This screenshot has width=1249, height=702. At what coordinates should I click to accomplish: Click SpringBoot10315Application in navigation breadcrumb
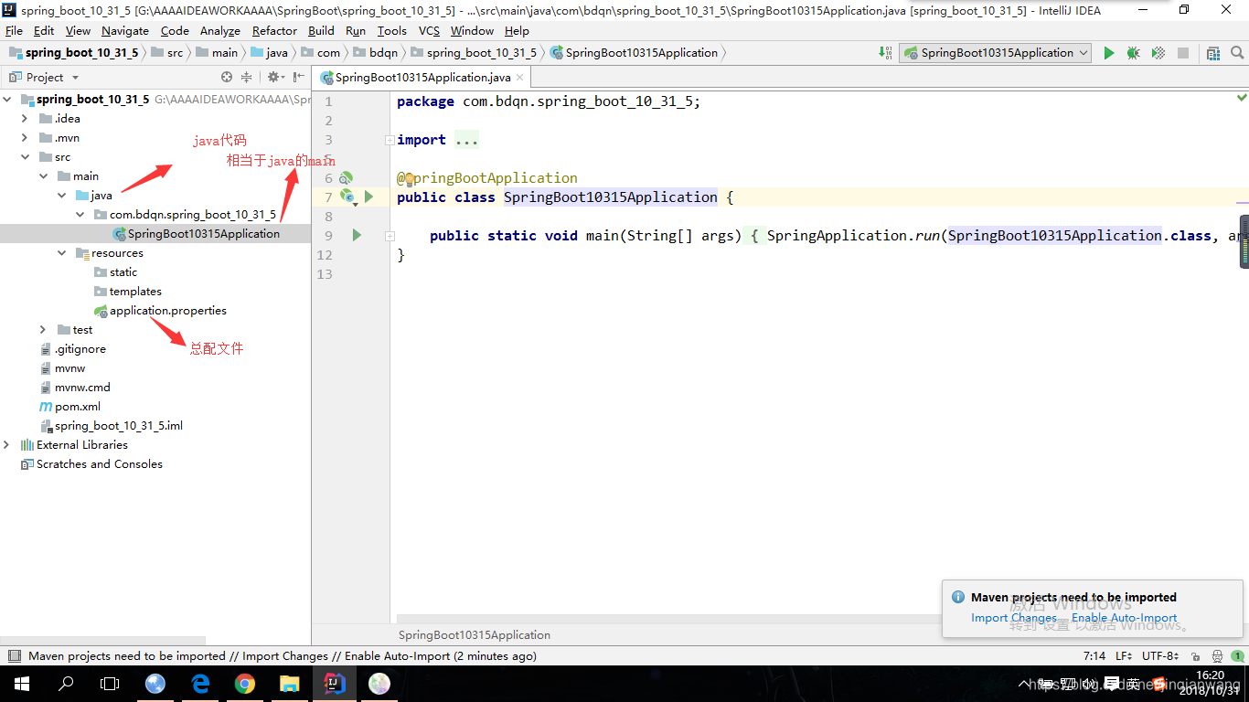pos(634,53)
